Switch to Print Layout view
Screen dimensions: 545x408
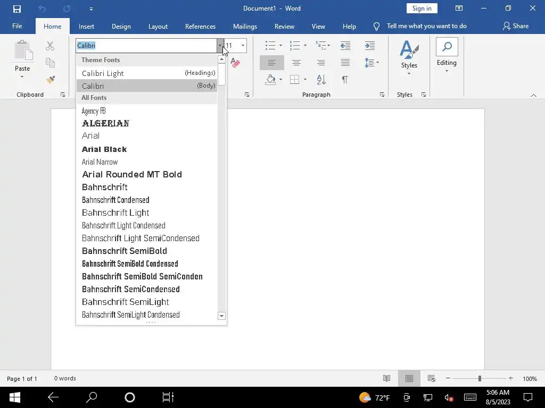coord(409,378)
